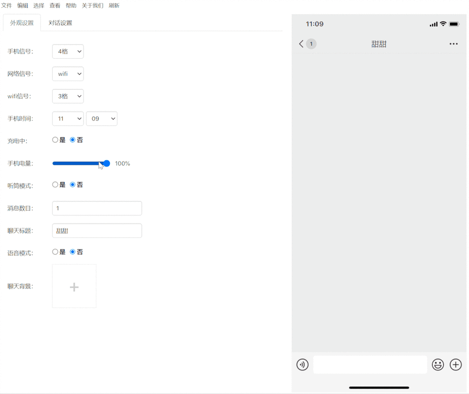
Task: Open the three-dot chat options menu
Action: pyautogui.click(x=453, y=44)
